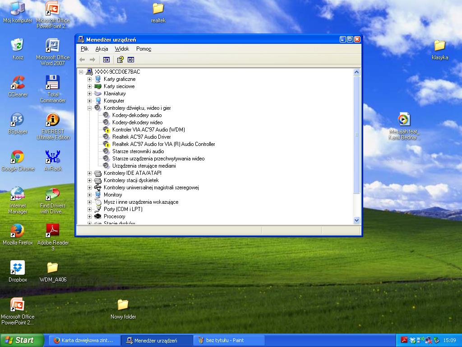Expand Kontrolery IDE ATA/ATAPI node
Image resolution: width=462 pixels, height=347 pixels.
click(90, 173)
